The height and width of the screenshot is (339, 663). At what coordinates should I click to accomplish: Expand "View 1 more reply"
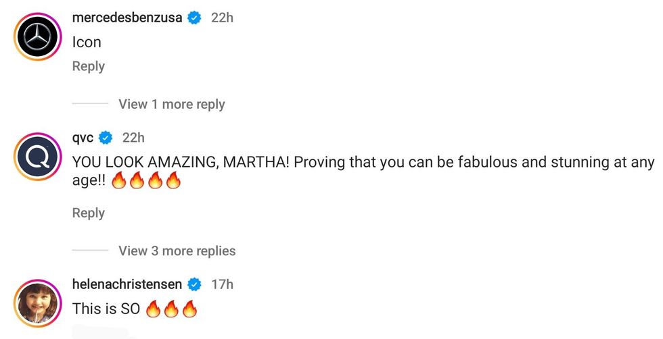coord(171,104)
